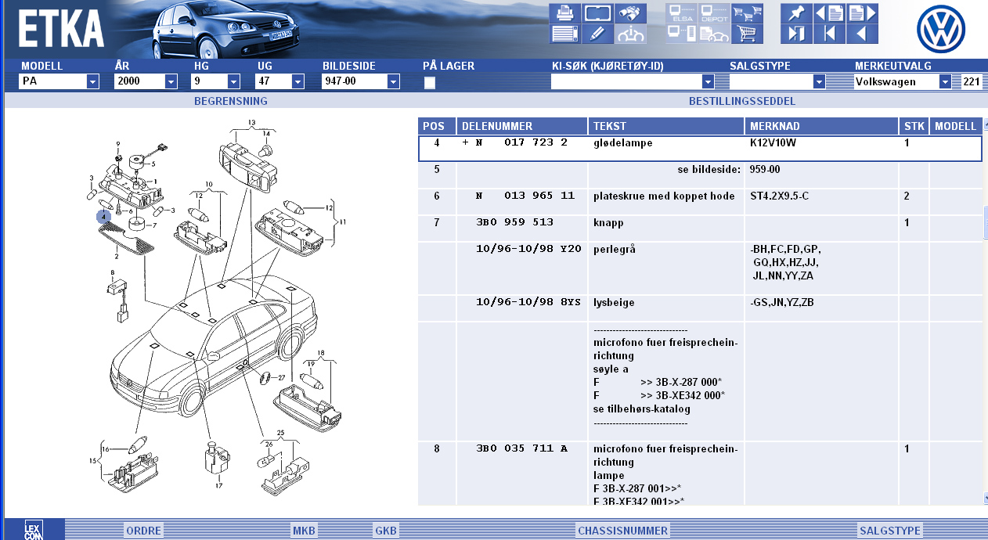This screenshot has height=540, width=988.
Task: Click the computer-to-server connection icon
Action: 681,34
